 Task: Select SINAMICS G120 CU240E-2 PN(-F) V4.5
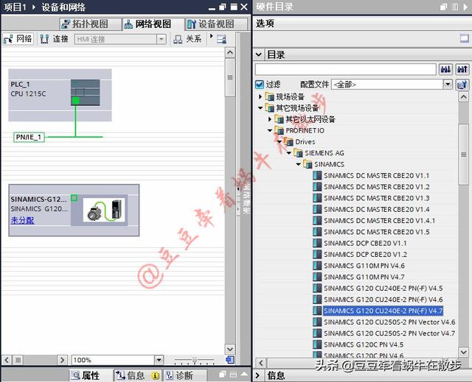pyautogui.click(x=383, y=289)
